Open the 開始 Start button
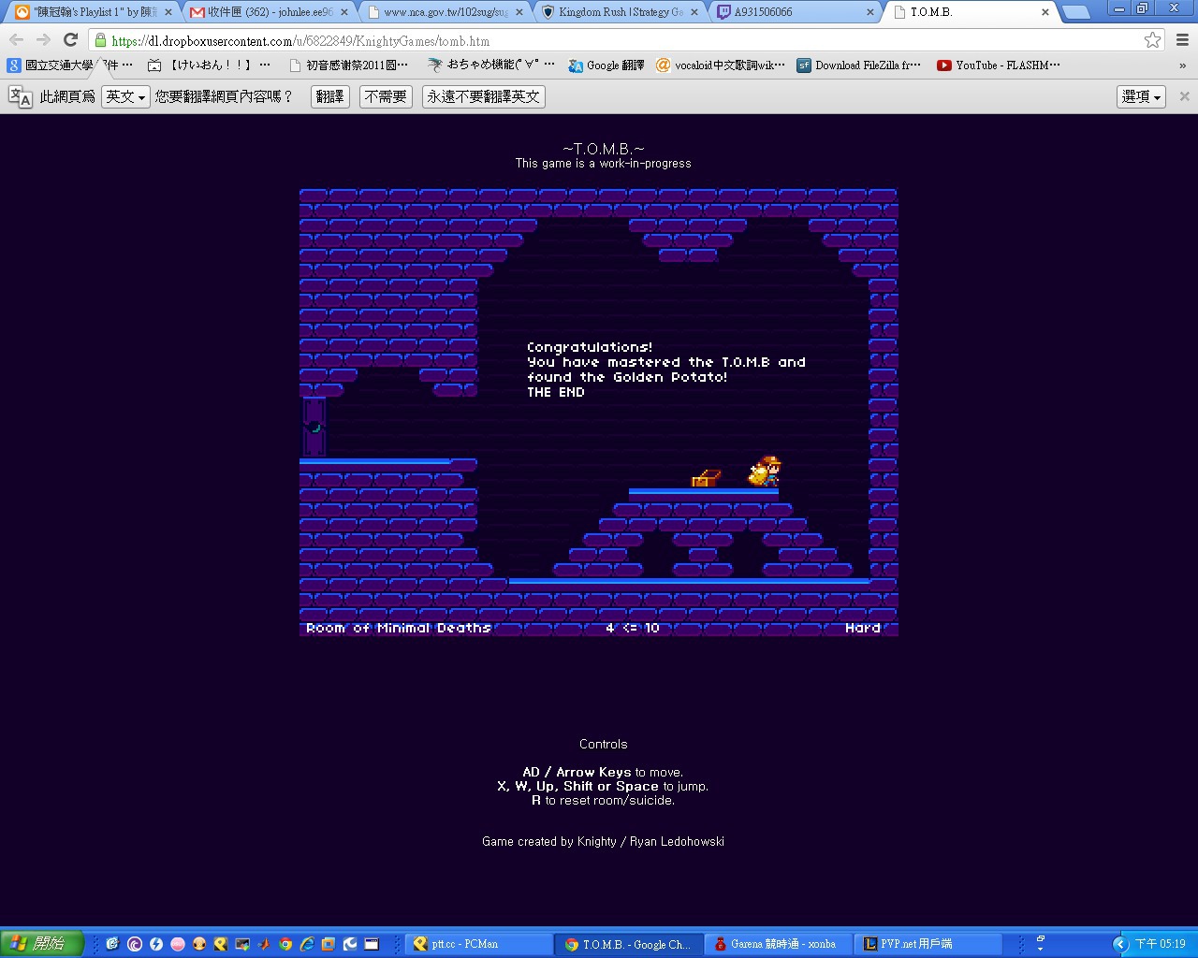 pyautogui.click(x=42, y=944)
